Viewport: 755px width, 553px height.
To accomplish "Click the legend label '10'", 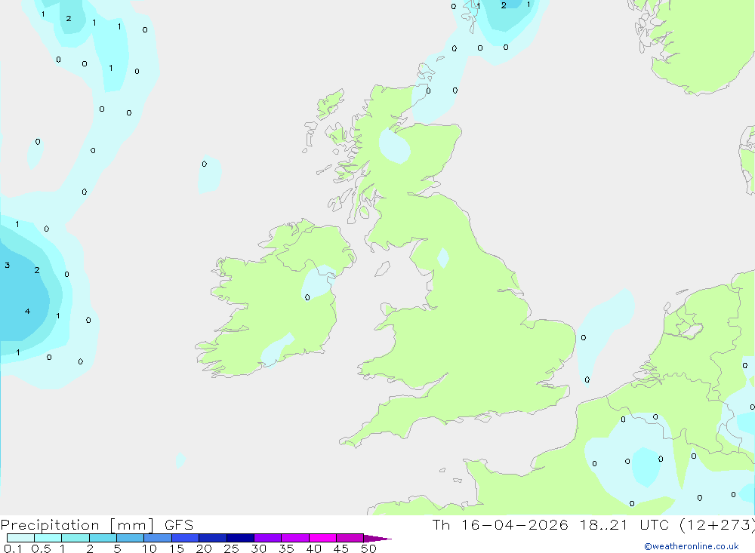I will pos(149,548).
